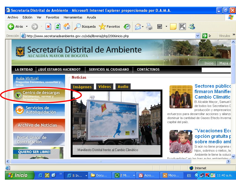Image resolution: width=236 pixels, height=188 pixels.
Task: Open Aula Virtual banner
Action: click(39, 81)
